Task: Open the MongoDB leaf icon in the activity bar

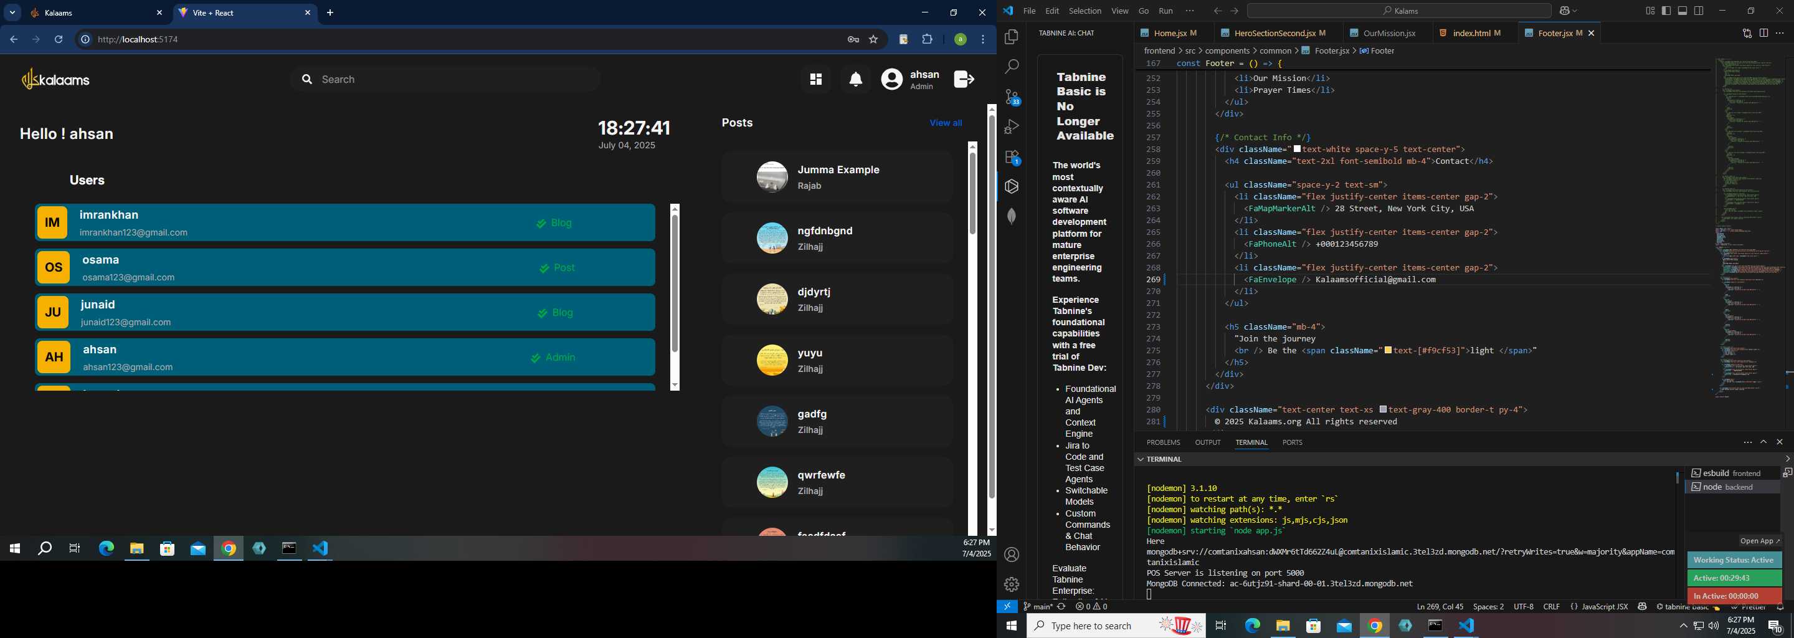Action: 1012,217
